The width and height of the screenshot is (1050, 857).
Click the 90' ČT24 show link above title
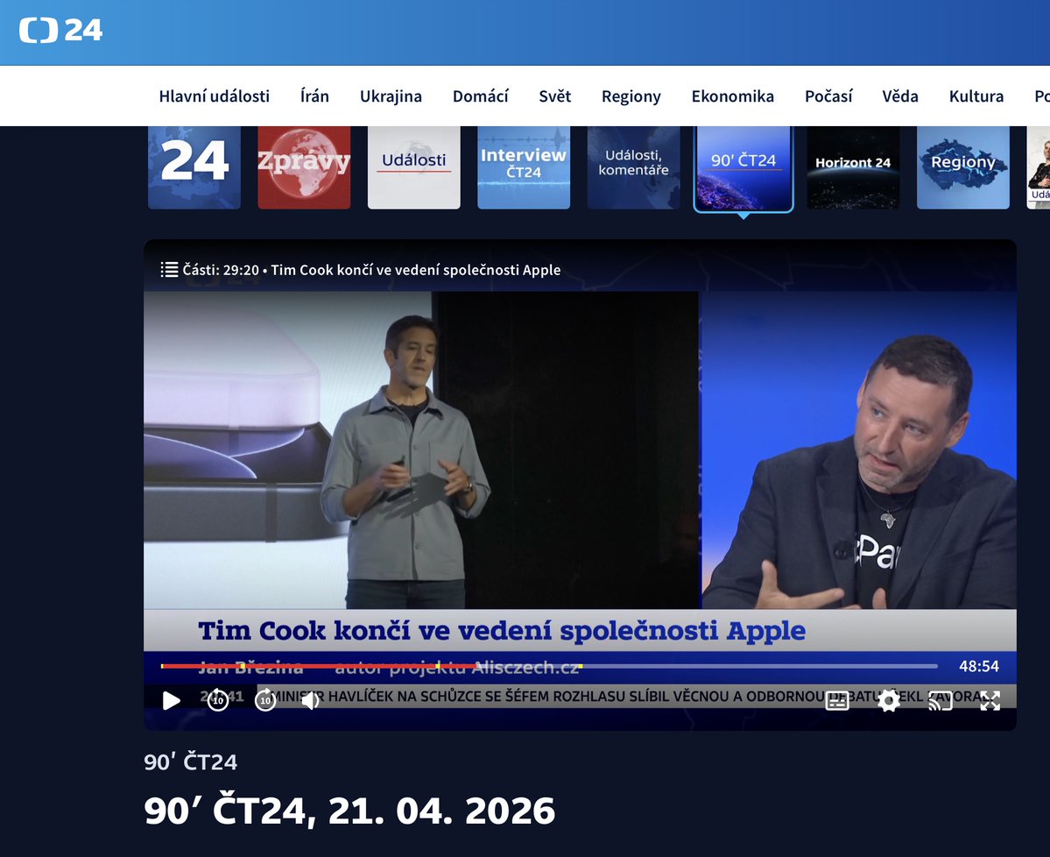tap(191, 761)
